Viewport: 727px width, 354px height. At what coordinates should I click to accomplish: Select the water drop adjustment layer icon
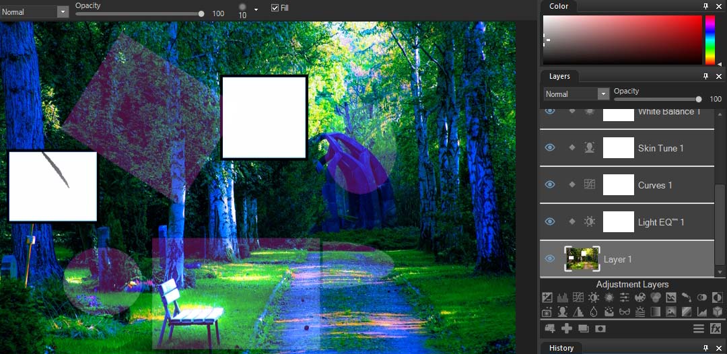click(594, 312)
